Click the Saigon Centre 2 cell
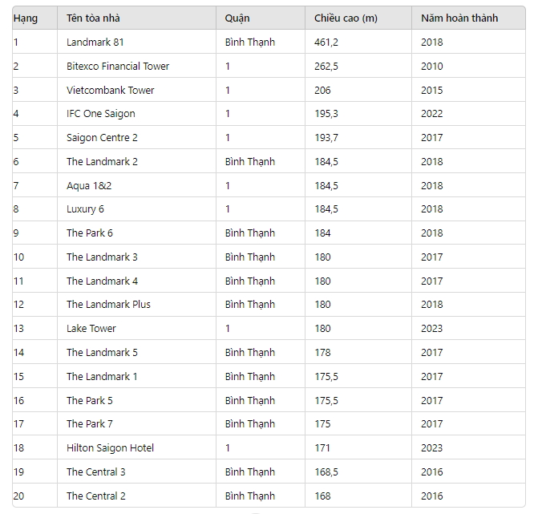 [x=102, y=138]
